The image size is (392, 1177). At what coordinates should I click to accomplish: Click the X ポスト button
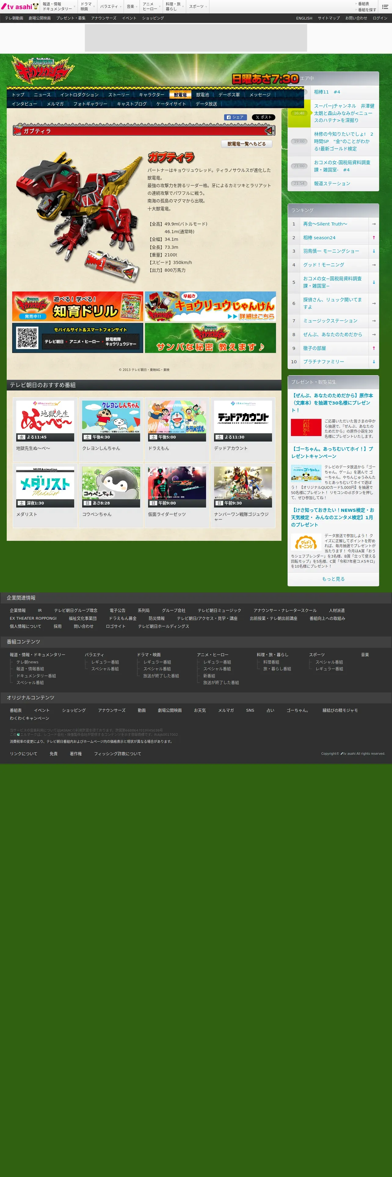point(263,117)
